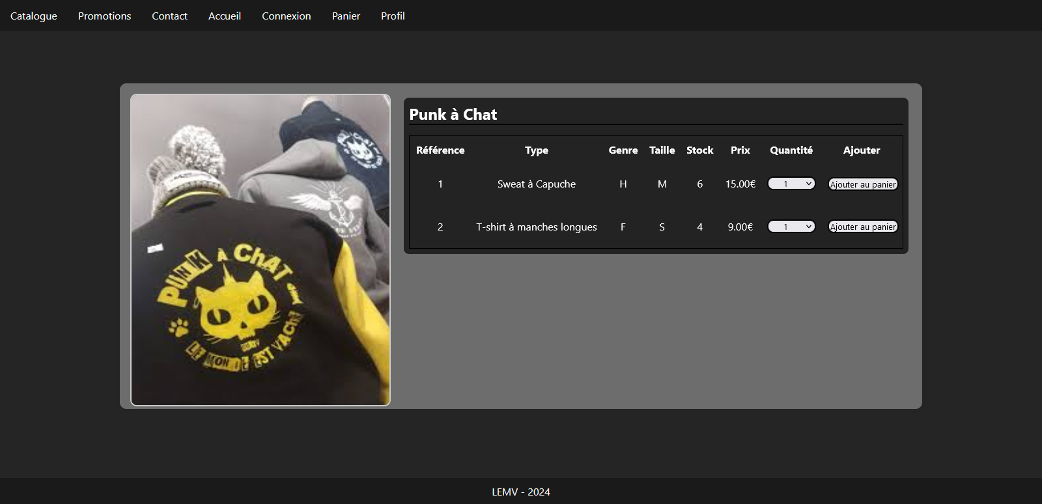Click the Punk à Chat product photo
The height and width of the screenshot is (504, 1042).
tap(260, 250)
